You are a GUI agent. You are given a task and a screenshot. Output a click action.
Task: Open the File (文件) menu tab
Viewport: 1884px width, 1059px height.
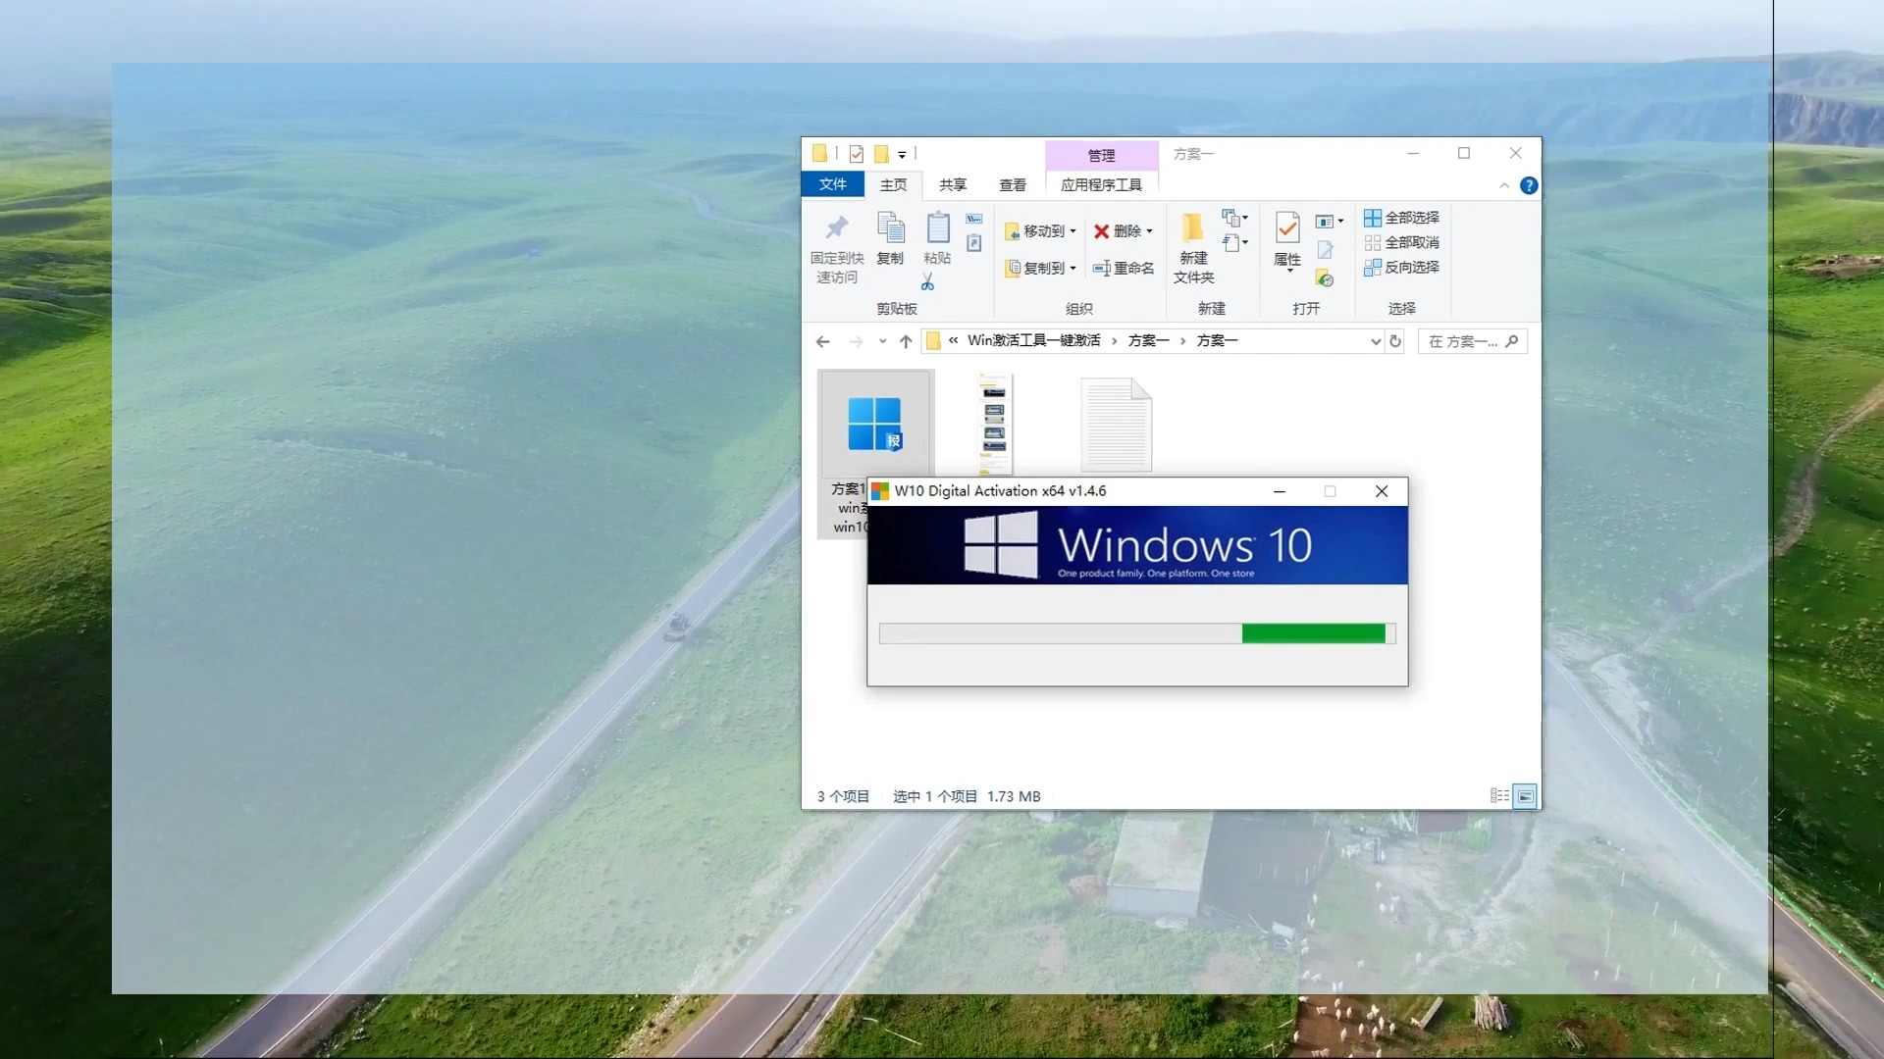pos(833,184)
